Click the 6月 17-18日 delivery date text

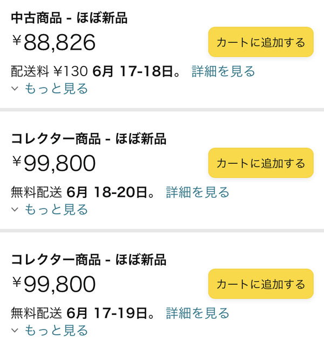(x=137, y=71)
